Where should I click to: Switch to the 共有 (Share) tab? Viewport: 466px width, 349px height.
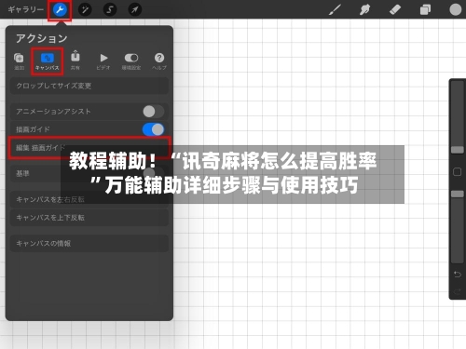pos(75,60)
